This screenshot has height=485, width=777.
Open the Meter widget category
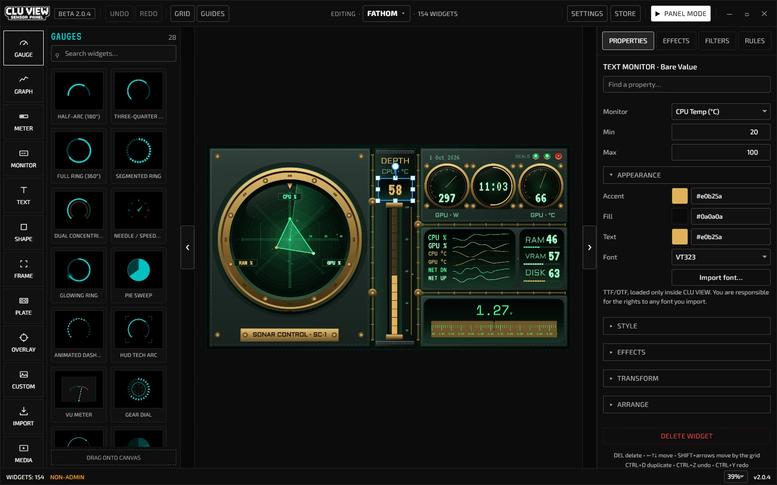click(23, 122)
